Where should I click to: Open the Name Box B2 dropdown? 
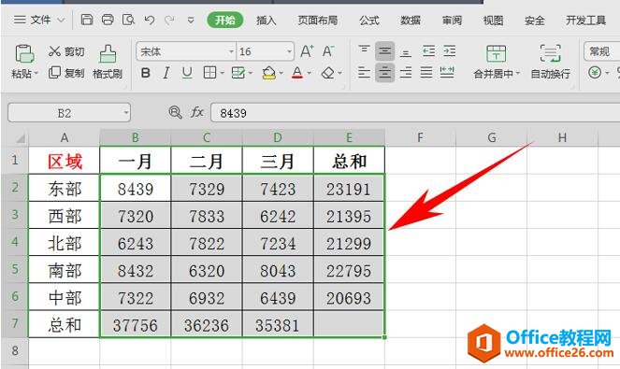(x=125, y=113)
